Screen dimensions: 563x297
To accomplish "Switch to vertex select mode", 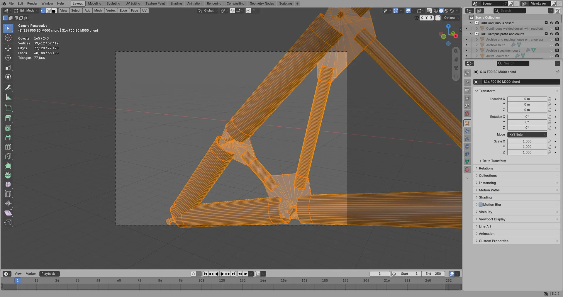I will (x=43, y=11).
